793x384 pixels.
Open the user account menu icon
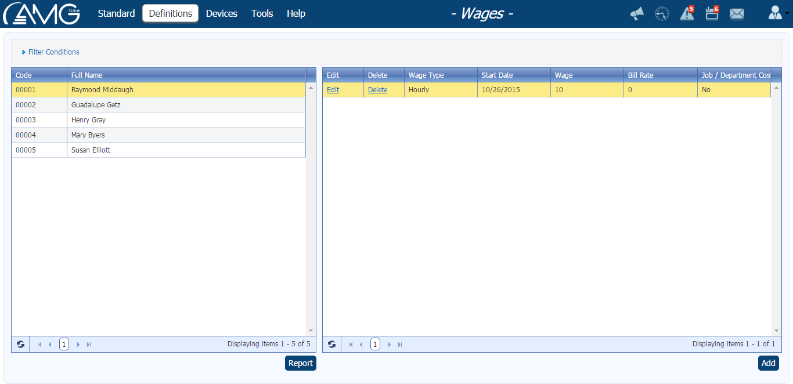tap(776, 13)
